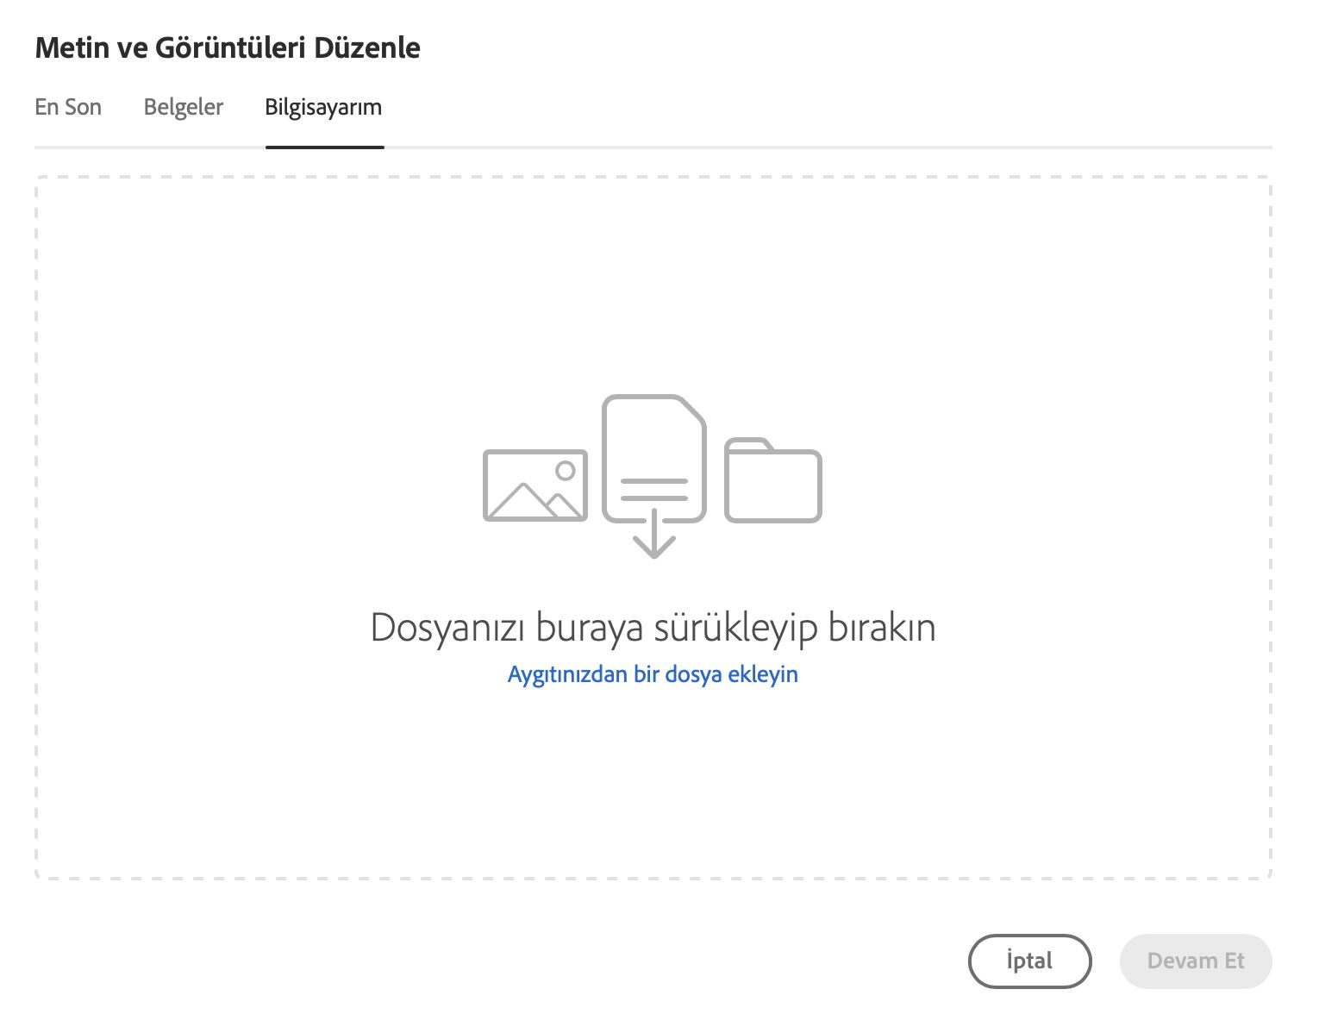This screenshot has height=1033, width=1319.
Task: Click the folder icon in drop zone
Action: 773,480
